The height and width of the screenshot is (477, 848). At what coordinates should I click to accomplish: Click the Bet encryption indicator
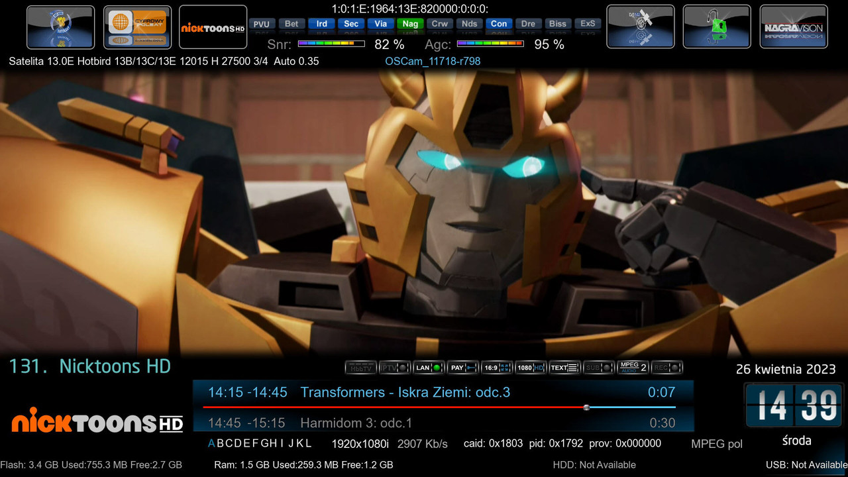point(291,24)
